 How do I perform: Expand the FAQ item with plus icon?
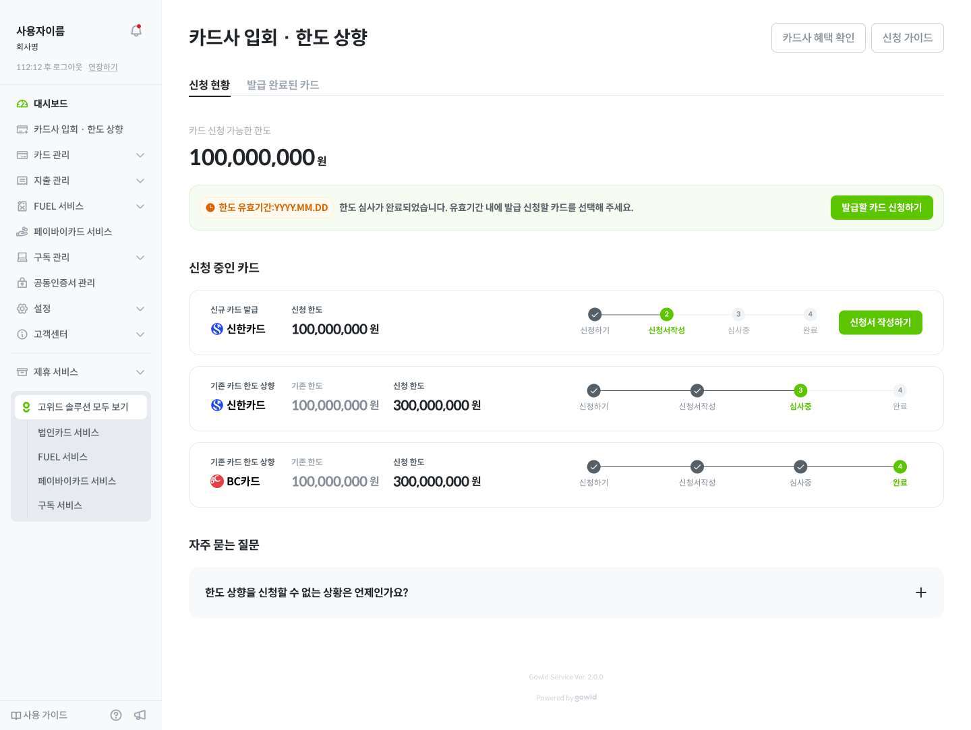pyautogui.click(x=921, y=592)
